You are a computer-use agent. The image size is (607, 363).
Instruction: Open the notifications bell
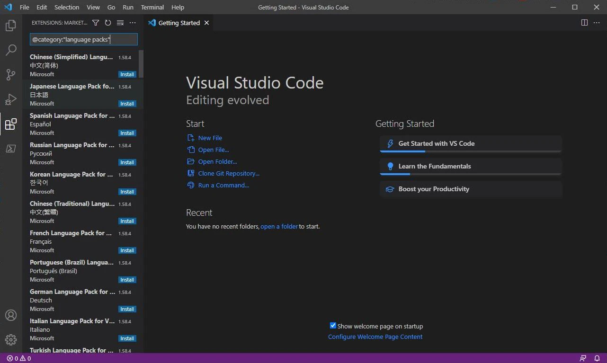point(597,358)
